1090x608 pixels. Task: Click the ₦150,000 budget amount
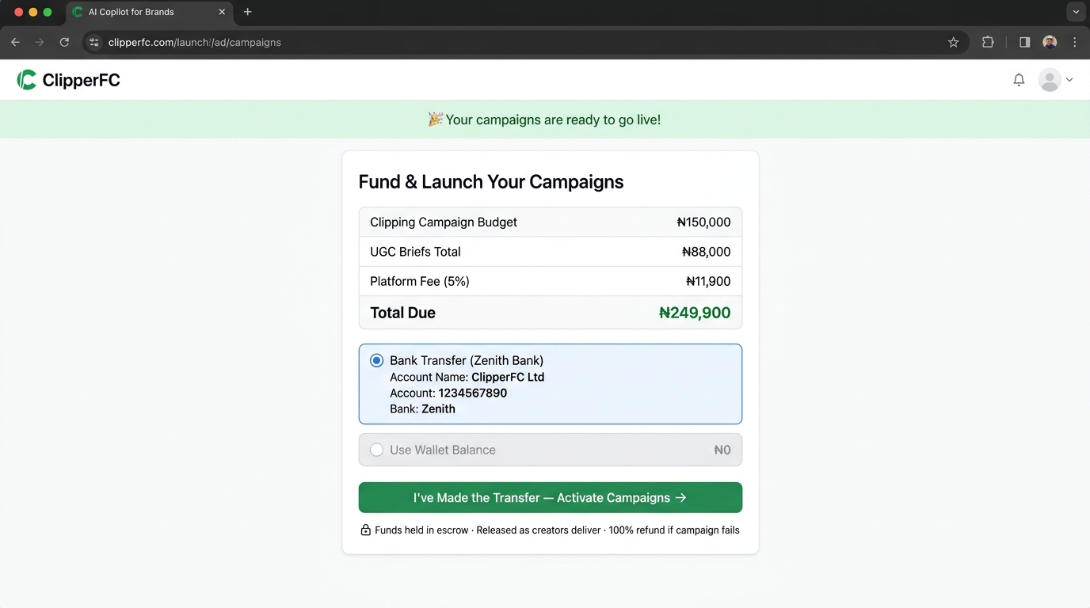[x=703, y=222]
